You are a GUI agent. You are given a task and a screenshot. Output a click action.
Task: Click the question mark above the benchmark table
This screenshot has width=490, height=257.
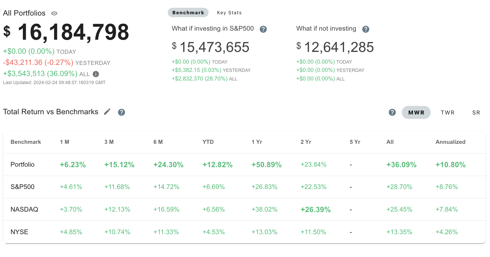tap(392, 112)
